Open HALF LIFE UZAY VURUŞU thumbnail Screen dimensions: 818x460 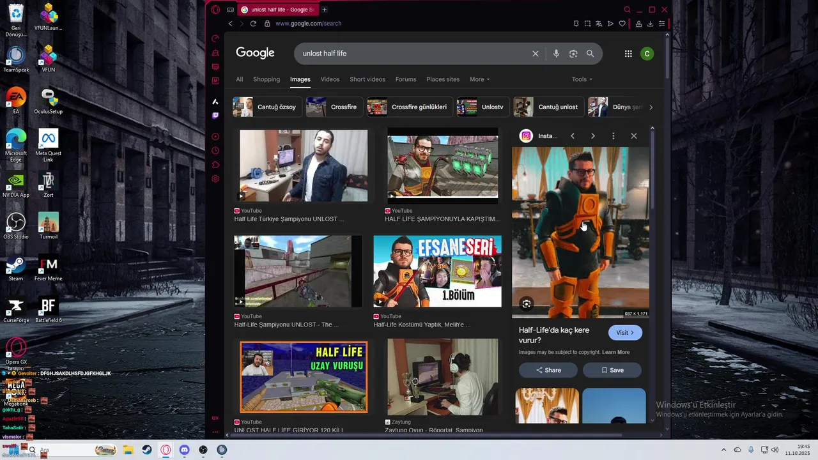click(304, 377)
